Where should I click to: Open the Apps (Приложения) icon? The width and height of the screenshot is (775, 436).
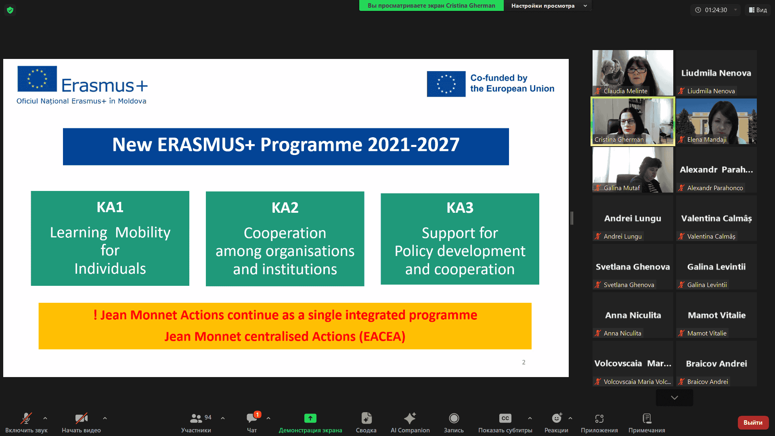pos(599,419)
